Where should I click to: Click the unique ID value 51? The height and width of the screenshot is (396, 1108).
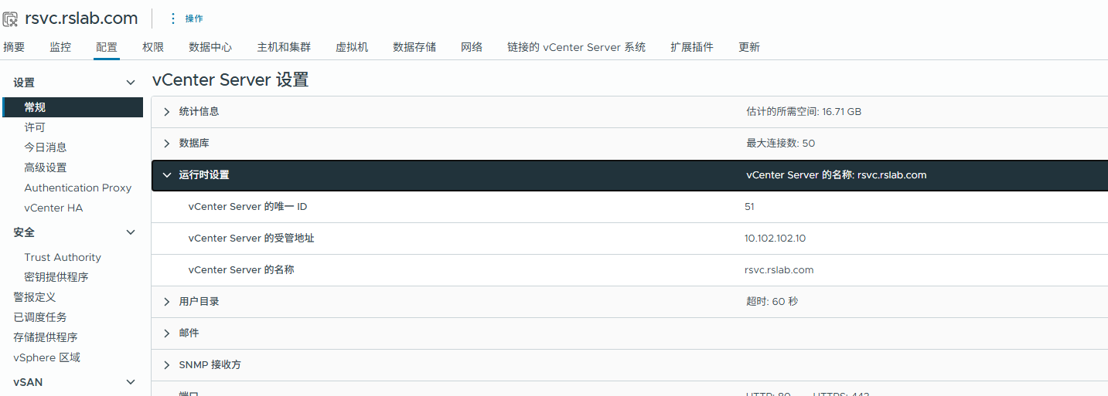point(749,207)
